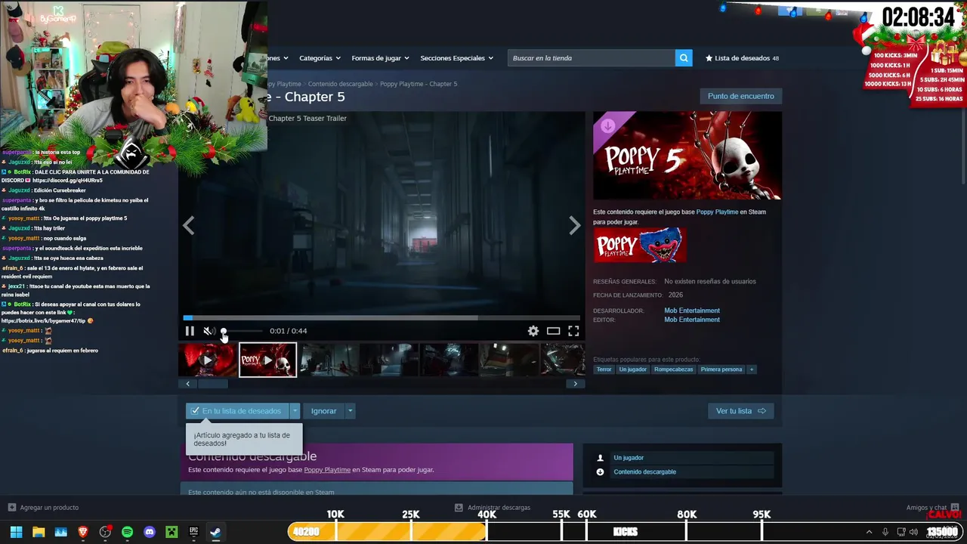This screenshot has height=544, width=967.
Task: Open the Windows Start menu
Action: (16, 532)
